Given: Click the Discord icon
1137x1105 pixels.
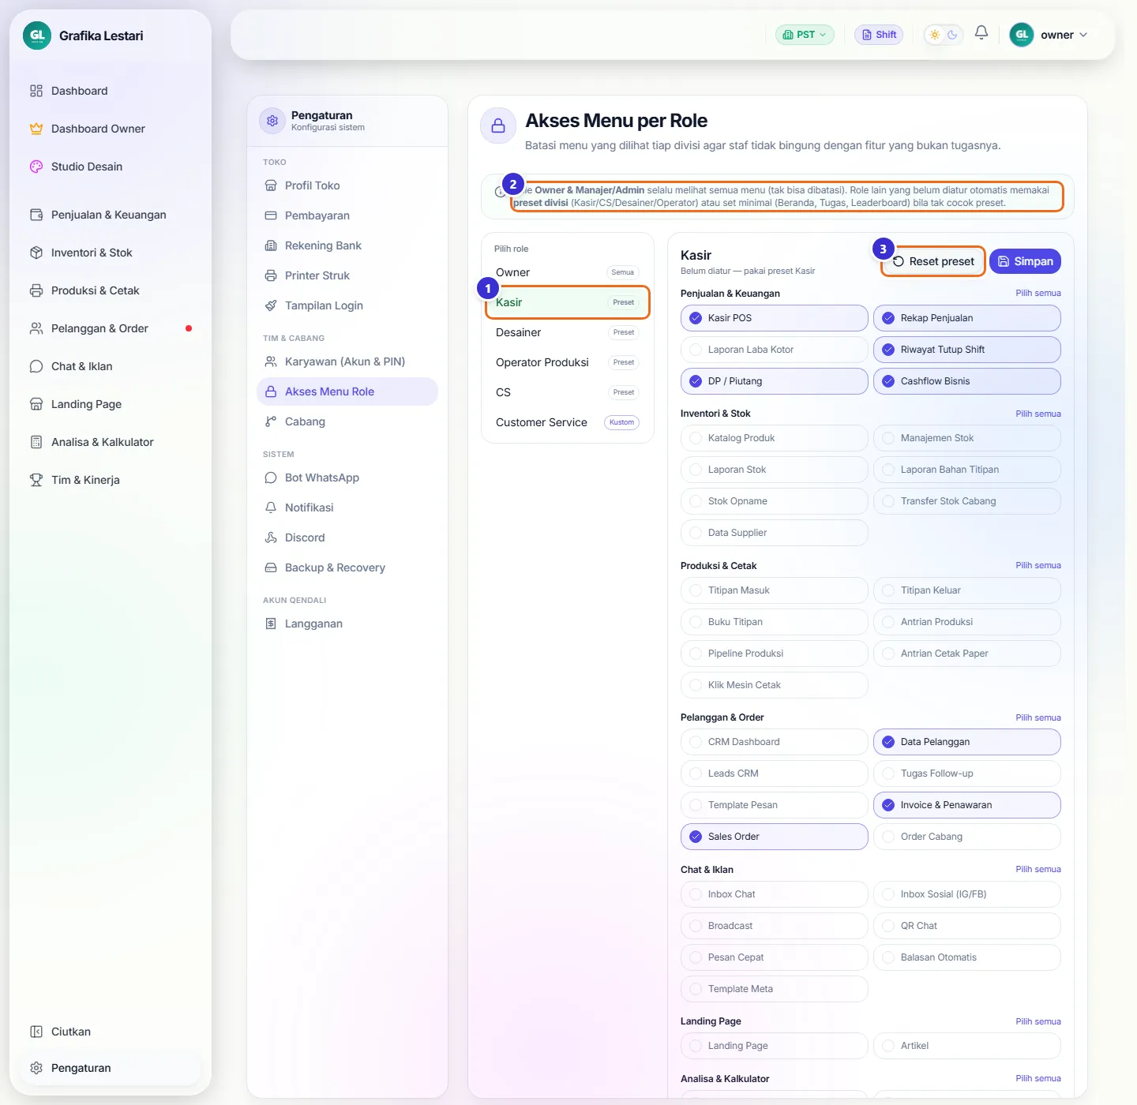Looking at the screenshot, I should click(271, 538).
